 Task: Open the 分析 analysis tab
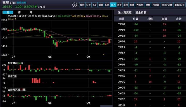pyautogui.click(x=88, y=5)
